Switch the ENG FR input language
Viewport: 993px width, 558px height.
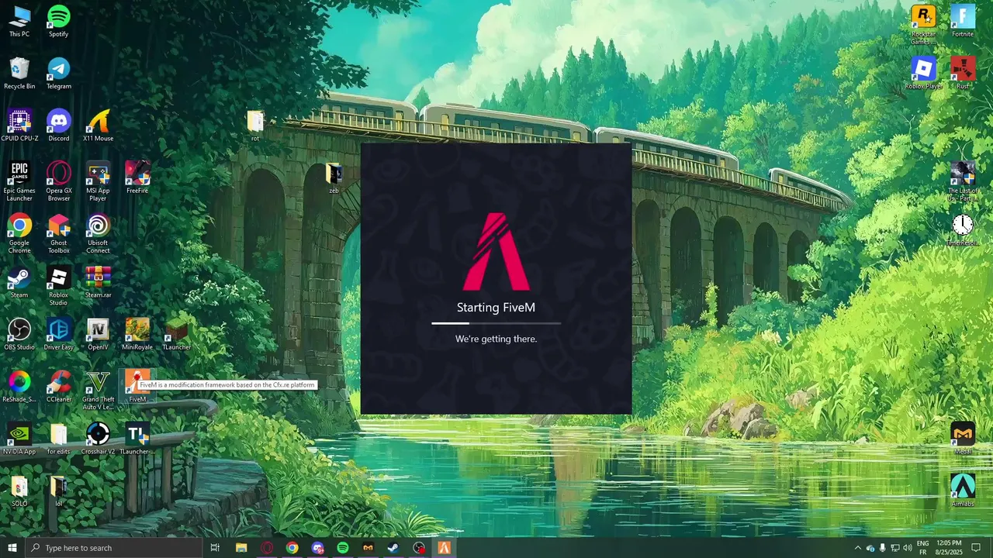pos(922,548)
